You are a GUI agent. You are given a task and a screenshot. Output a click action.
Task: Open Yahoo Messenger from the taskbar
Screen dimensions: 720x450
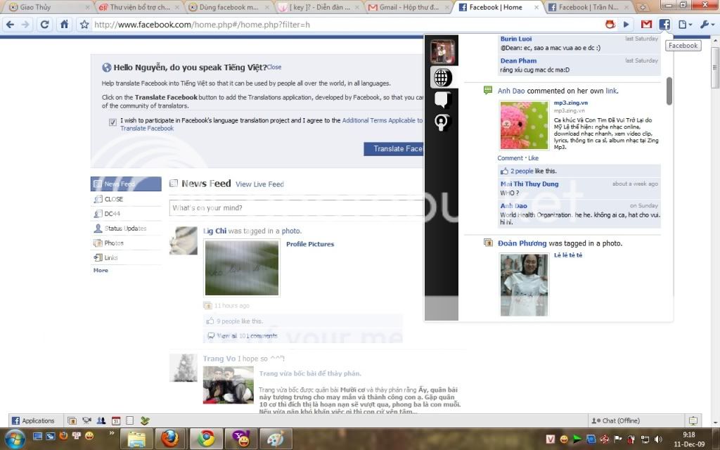241,439
